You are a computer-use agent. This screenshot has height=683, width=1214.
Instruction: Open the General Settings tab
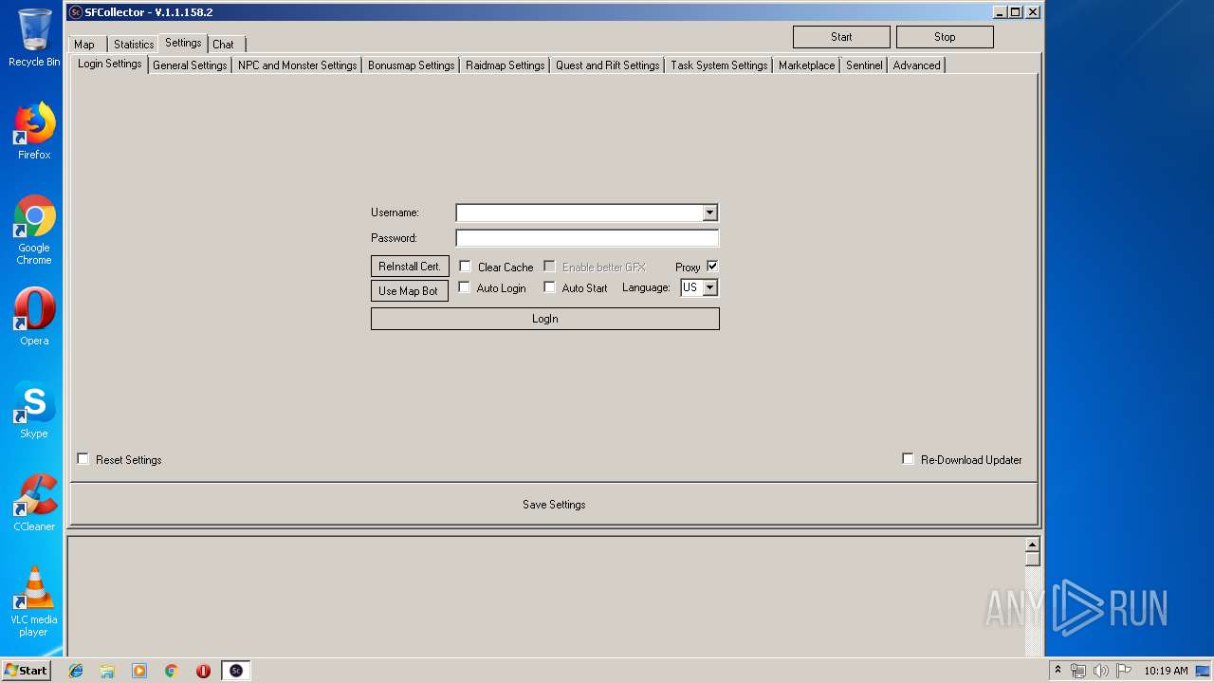[x=190, y=65]
